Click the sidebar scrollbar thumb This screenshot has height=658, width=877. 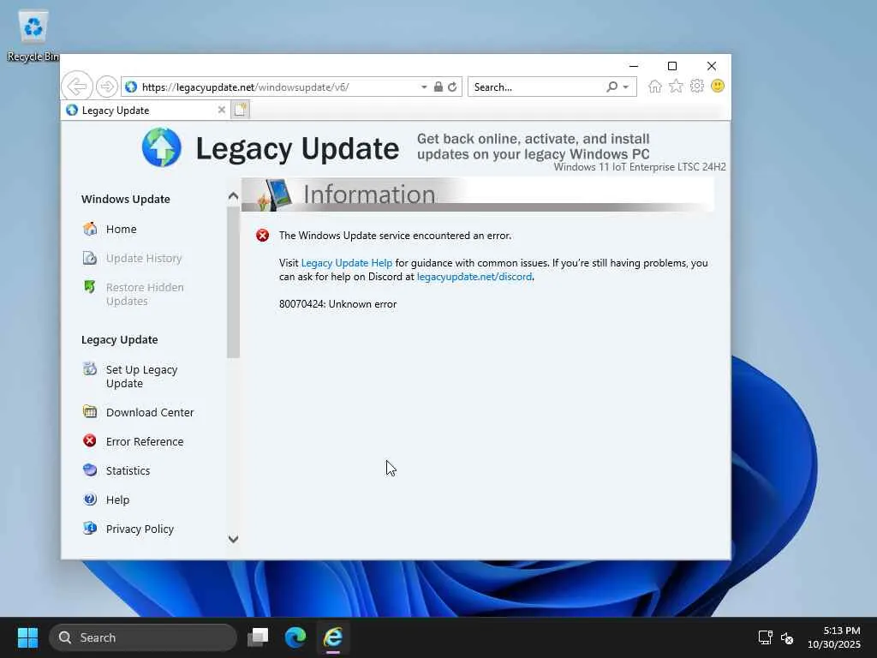coord(233,282)
